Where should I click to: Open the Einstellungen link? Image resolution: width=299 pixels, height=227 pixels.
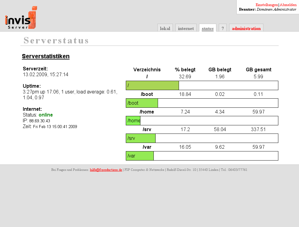pos(266,5)
